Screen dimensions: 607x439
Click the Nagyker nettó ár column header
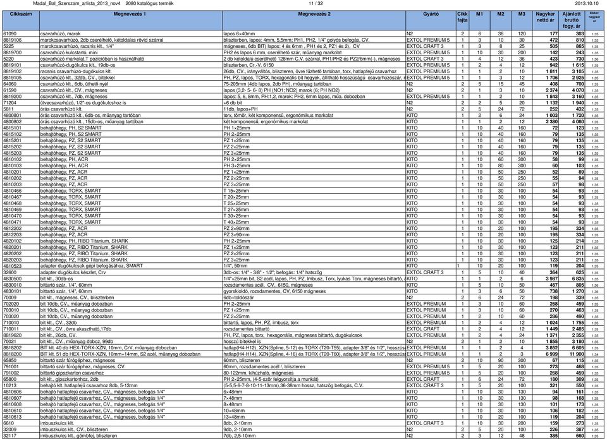click(546, 20)
